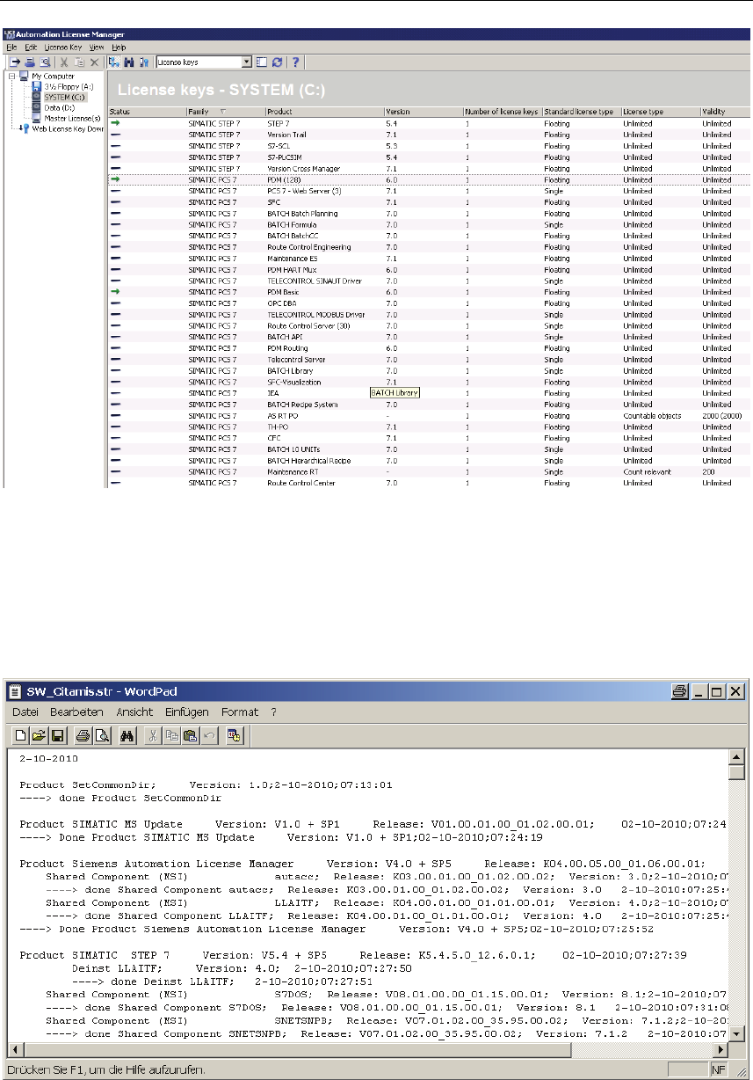Select the AS RT PO product row
Image resolution: width=753 pixels, height=1080 pixels.
click(x=429, y=415)
